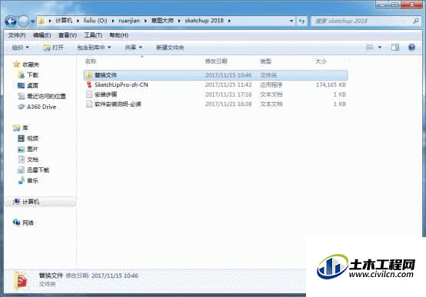This screenshot has width=426, height=297.
Task: Click 新建文件夹 toolbar button
Action: pos(170,48)
